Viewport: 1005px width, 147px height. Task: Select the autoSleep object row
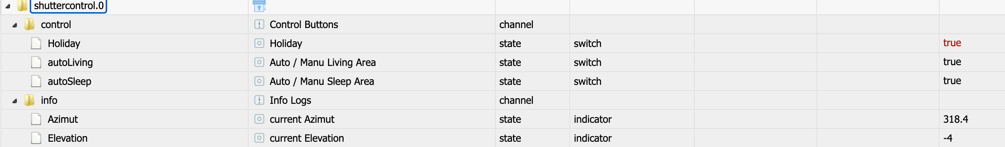coord(502,81)
